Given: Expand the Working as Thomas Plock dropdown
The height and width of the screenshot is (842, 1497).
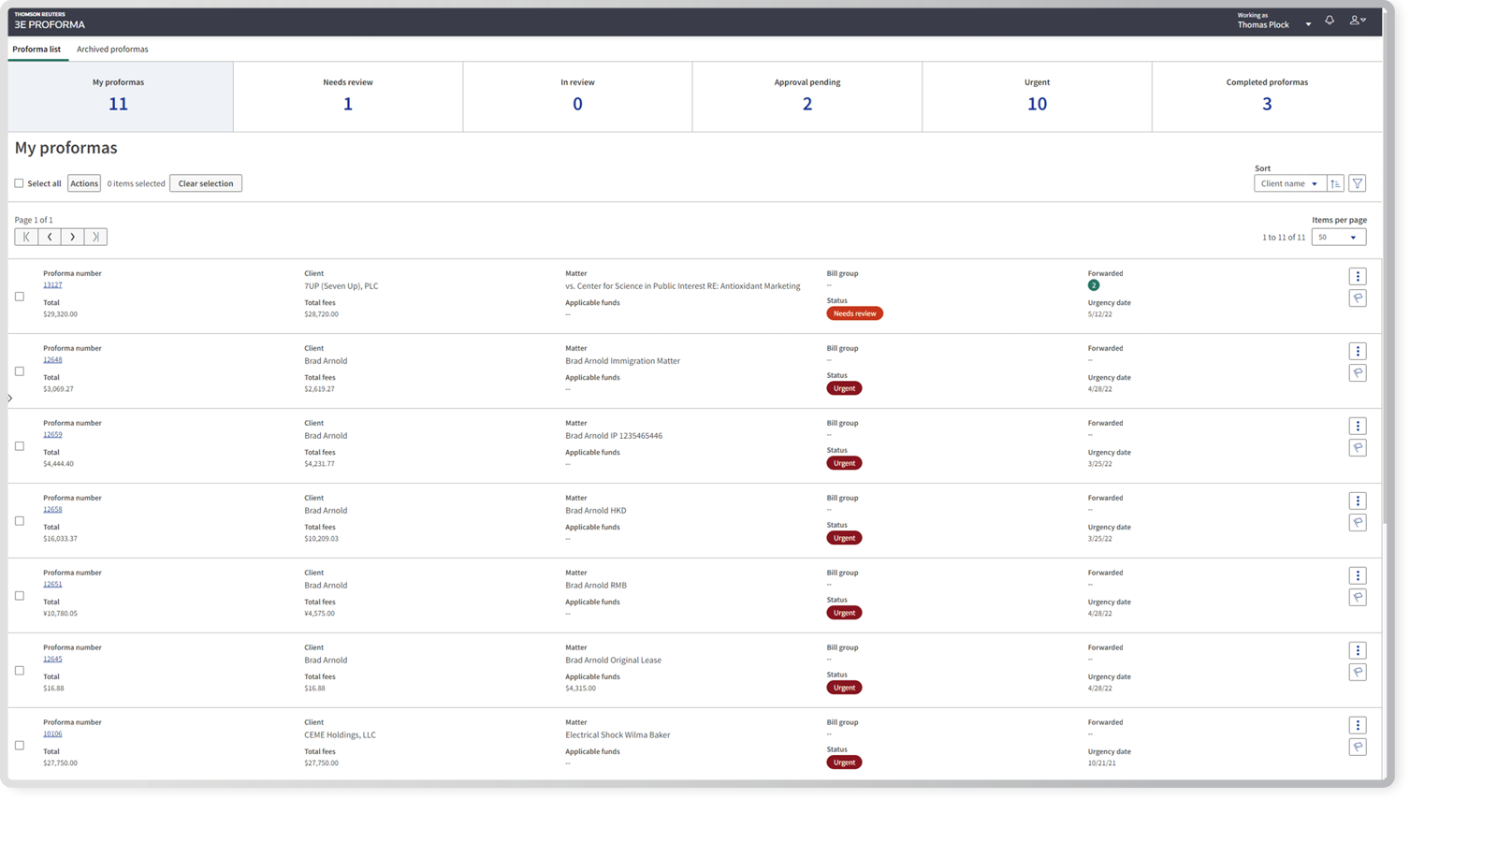Looking at the screenshot, I should click(1308, 24).
